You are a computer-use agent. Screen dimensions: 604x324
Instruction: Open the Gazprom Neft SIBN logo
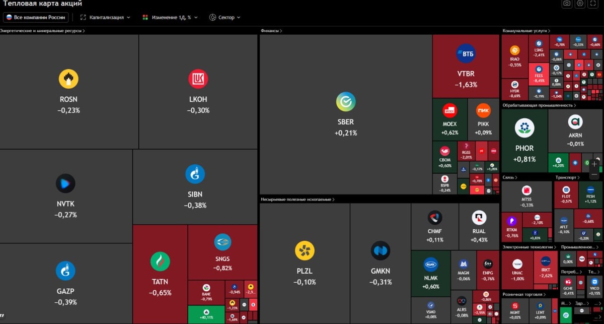click(195, 174)
